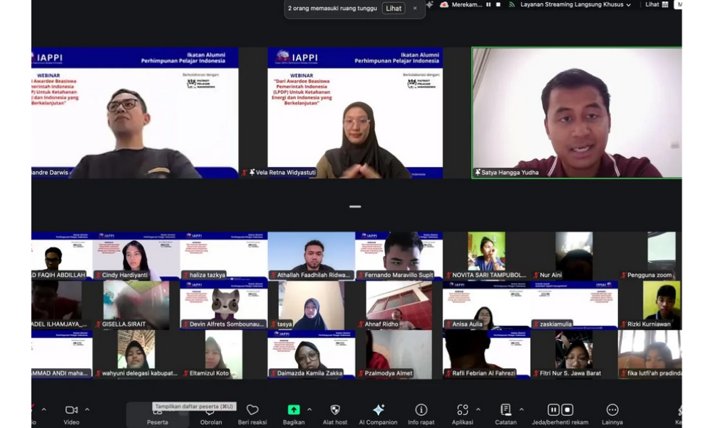Open the Peserta participants panel
The image size is (713, 428).
point(158,414)
